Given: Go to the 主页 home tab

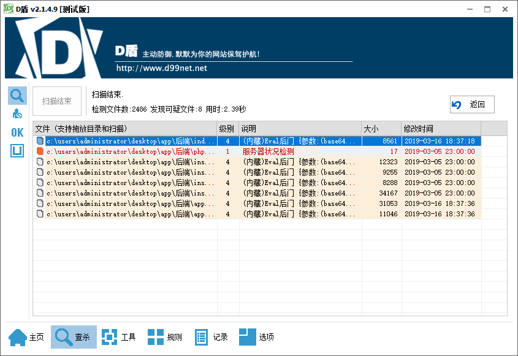Looking at the screenshot, I should pyautogui.click(x=26, y=337).
